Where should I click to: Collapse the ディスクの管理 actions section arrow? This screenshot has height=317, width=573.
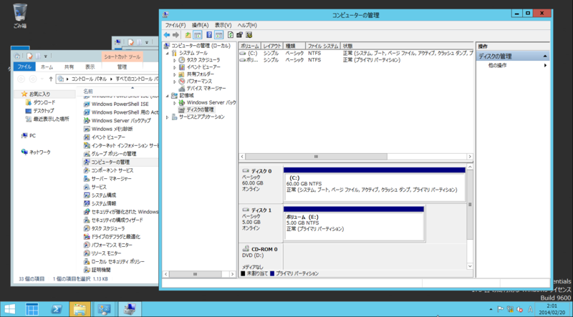coord(545,57)
